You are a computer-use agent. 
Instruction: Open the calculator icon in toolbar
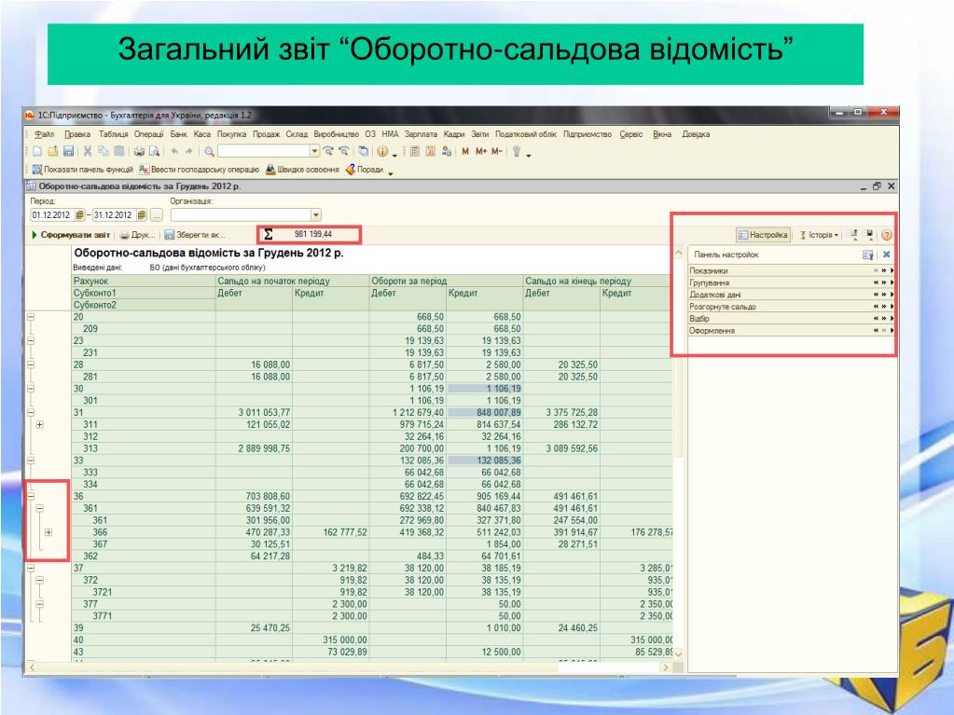coord(415,151)
